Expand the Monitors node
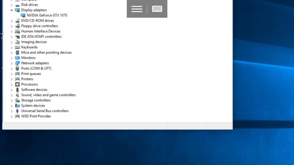294x165 pixels. [x=12, y=58]
